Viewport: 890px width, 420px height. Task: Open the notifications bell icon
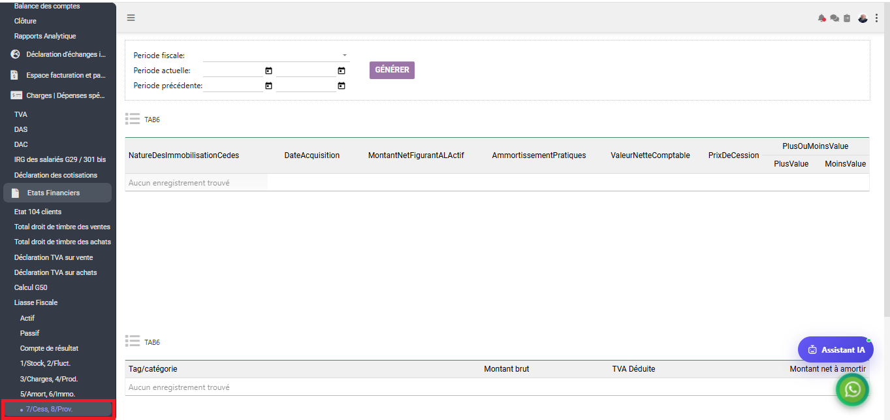pos(821,18)
